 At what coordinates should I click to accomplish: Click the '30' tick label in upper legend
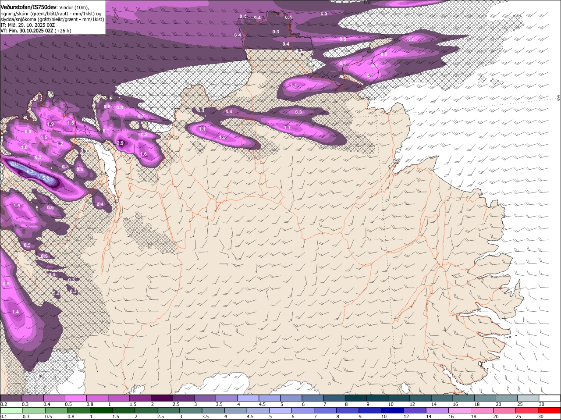tap(542, 404)
